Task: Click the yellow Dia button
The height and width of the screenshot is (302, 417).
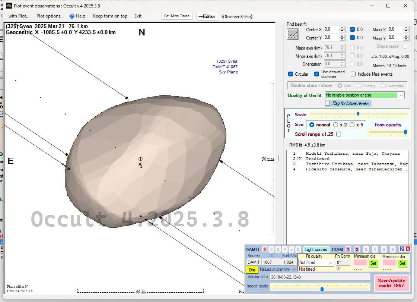Action: [x=252, y=270]
